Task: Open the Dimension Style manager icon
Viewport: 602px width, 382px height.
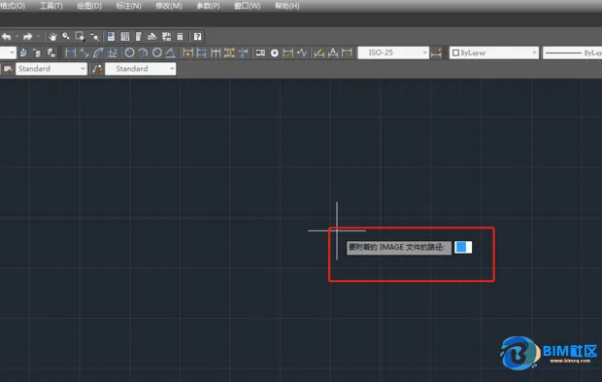Action: [x=436, y=52]
